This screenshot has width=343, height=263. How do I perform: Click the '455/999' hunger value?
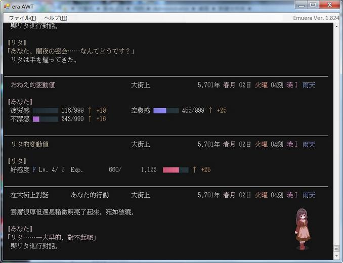pos(193,110)
